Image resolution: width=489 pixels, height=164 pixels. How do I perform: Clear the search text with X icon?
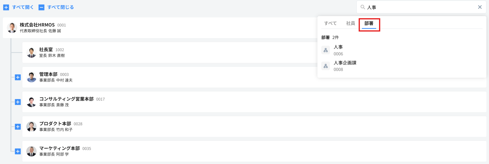pyautogui.click(x=480, y=7)
